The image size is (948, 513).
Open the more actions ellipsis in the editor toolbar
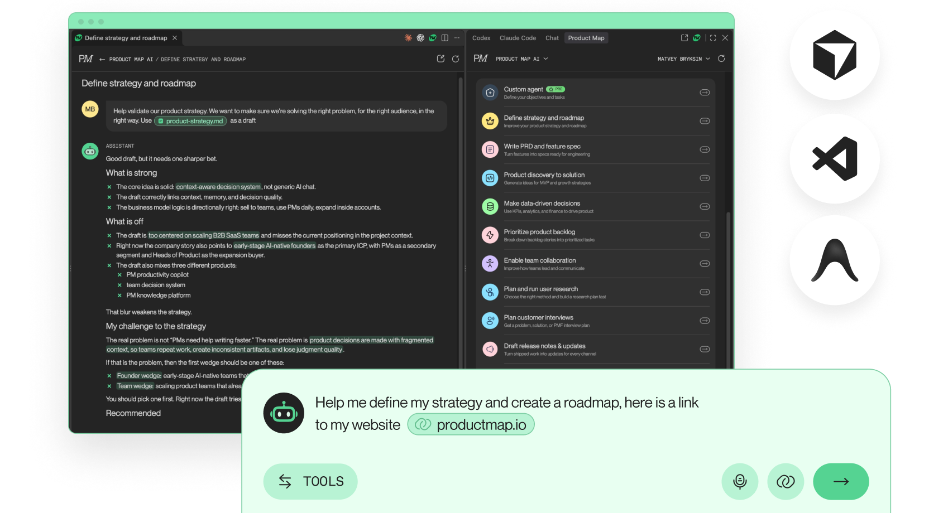(457, 38)
